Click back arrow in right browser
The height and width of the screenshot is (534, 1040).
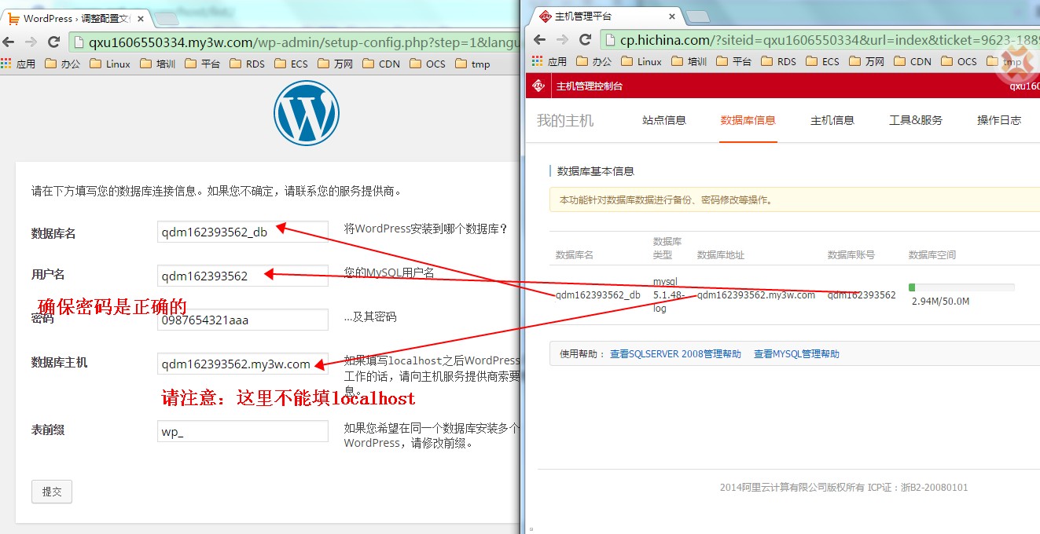coord(539,39)
